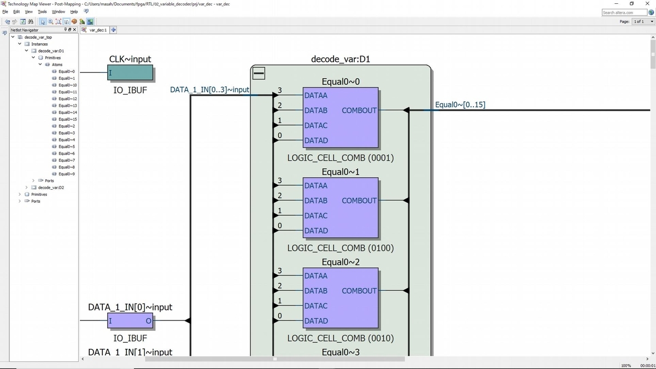Pin the Netlist Navigator panel
Viewport: 656px width, 369px height.
[65, 30]
